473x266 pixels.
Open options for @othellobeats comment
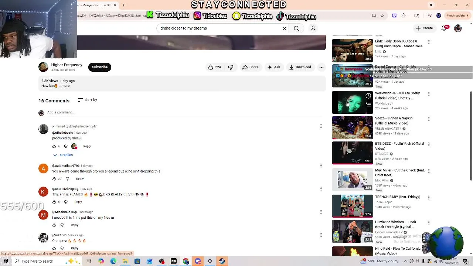[321, 126]
